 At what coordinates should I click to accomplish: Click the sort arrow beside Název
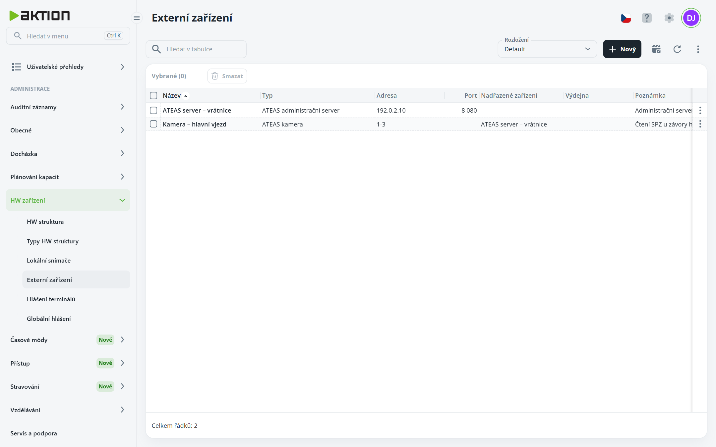point(186,96)
